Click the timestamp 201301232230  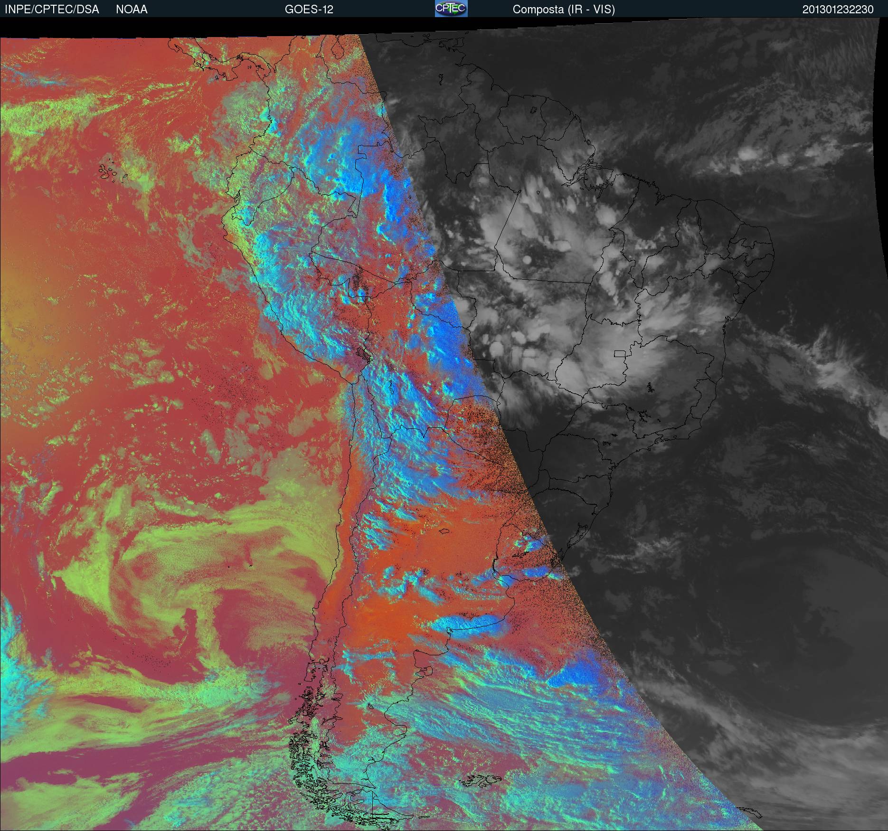[x=838, y=9]
